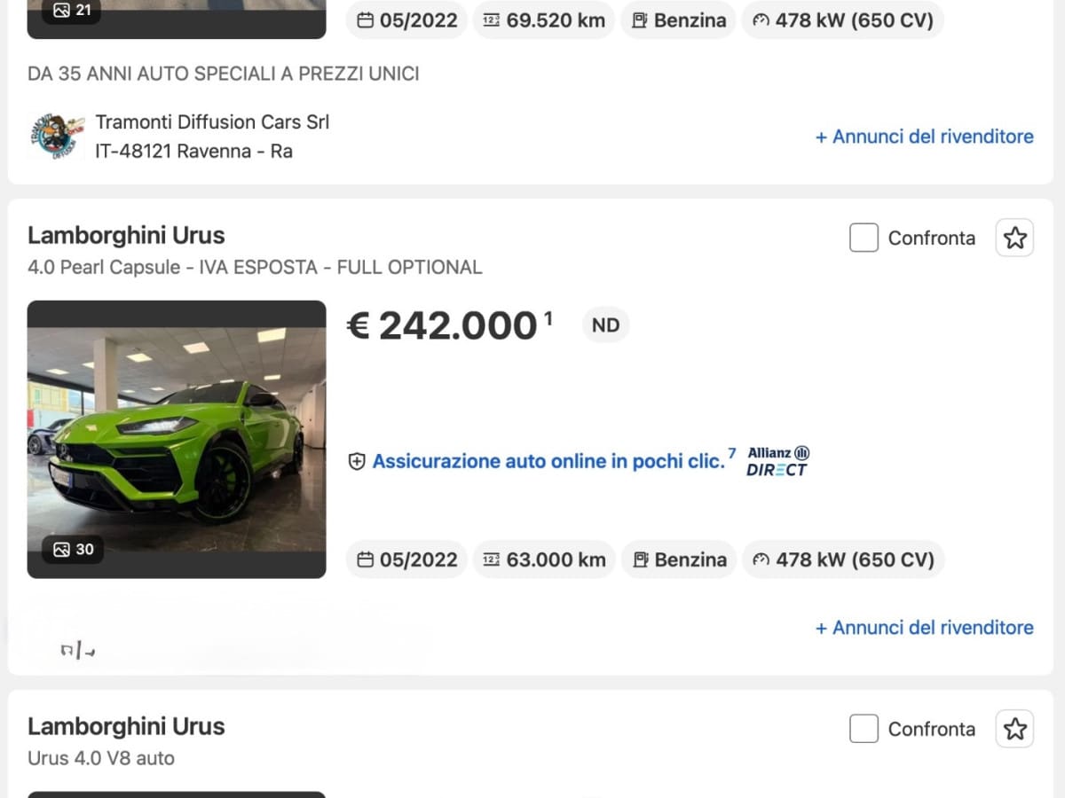This screenshot has width=1065, height=798.
Task: Open Assicurazione auto online in pochi clic link
Action: [548, 461]
